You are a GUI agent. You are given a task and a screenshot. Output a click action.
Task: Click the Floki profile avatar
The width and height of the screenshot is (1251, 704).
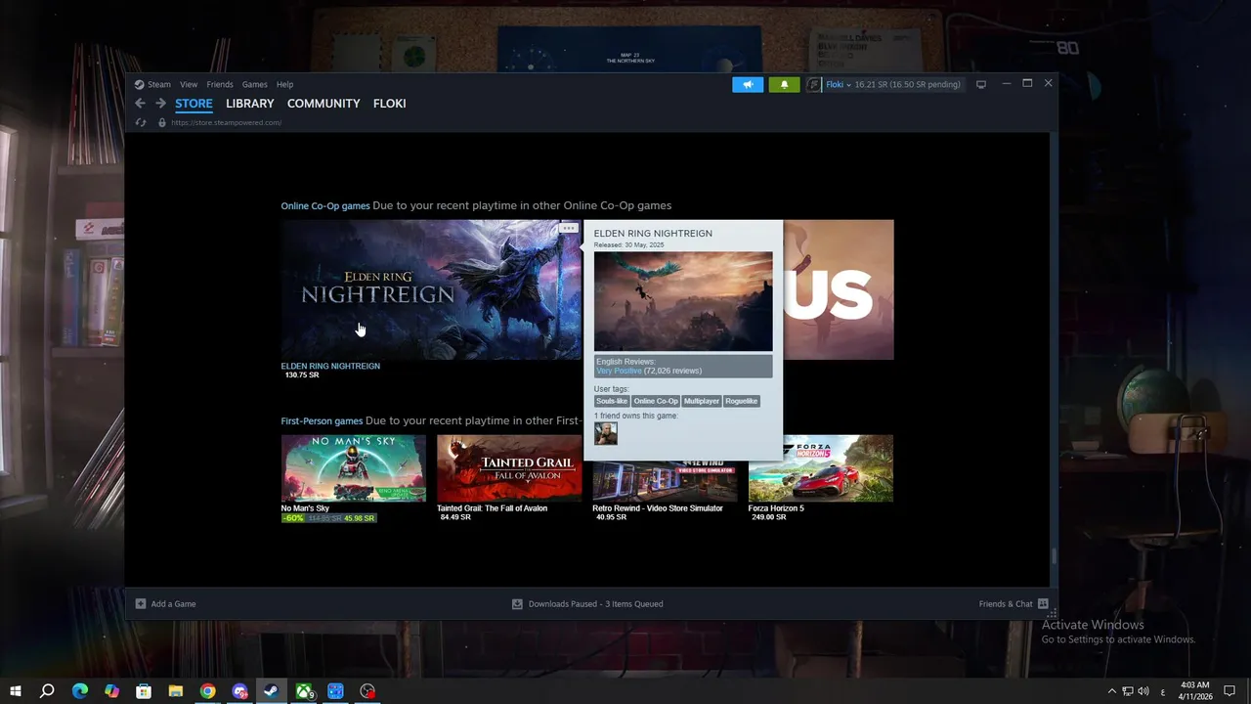point(814,84)
